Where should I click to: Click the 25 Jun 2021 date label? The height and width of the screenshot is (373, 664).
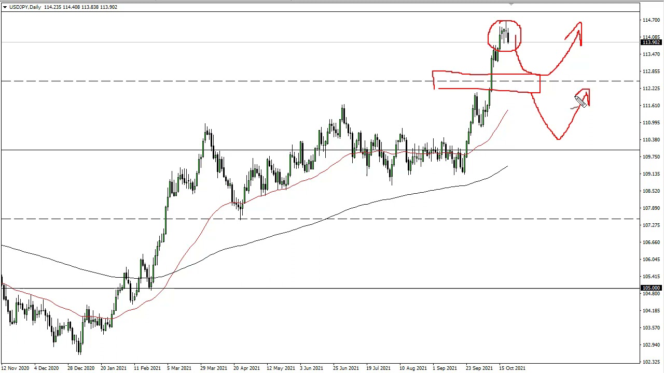click(x=346, y=368)
